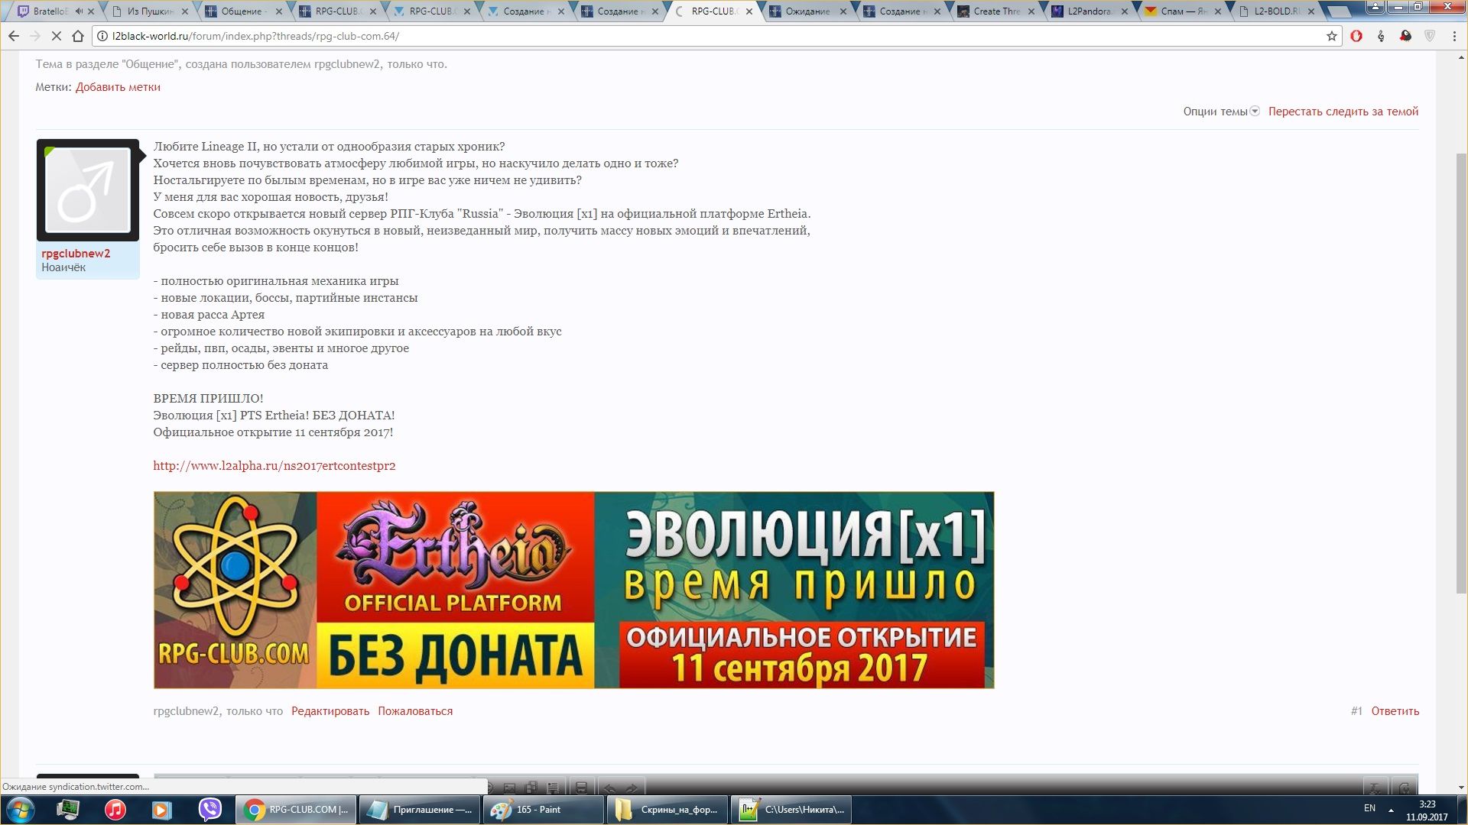The width and height of the screenshot is (1468, 825).
Task: Bookmark this page with the star icon
Action: click(1331, 36)
